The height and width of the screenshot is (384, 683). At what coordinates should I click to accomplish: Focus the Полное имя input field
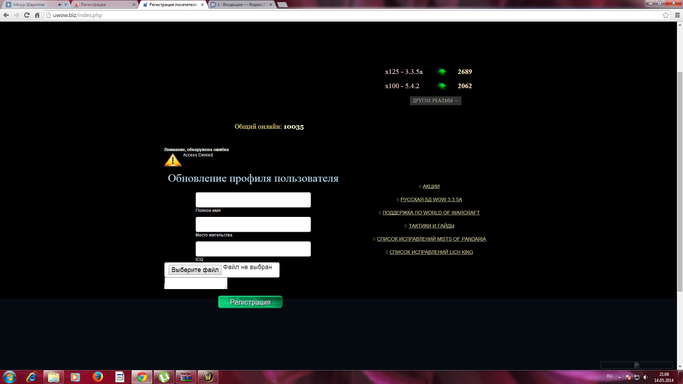[253, 200]
